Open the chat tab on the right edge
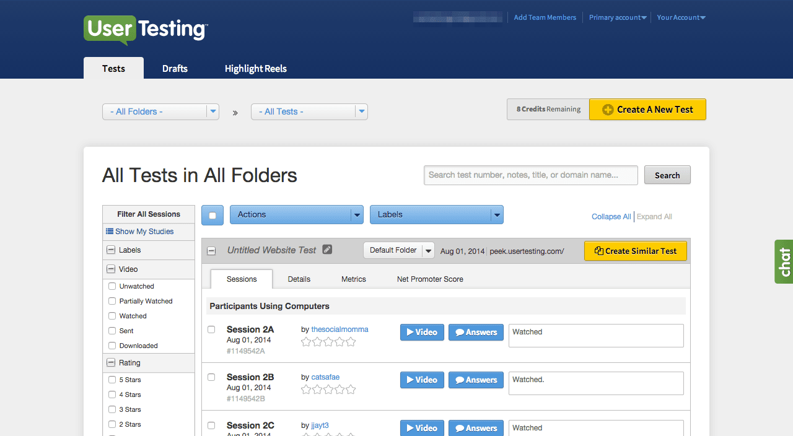The height and width of the screenshot is (436, 793). [783, 261]
